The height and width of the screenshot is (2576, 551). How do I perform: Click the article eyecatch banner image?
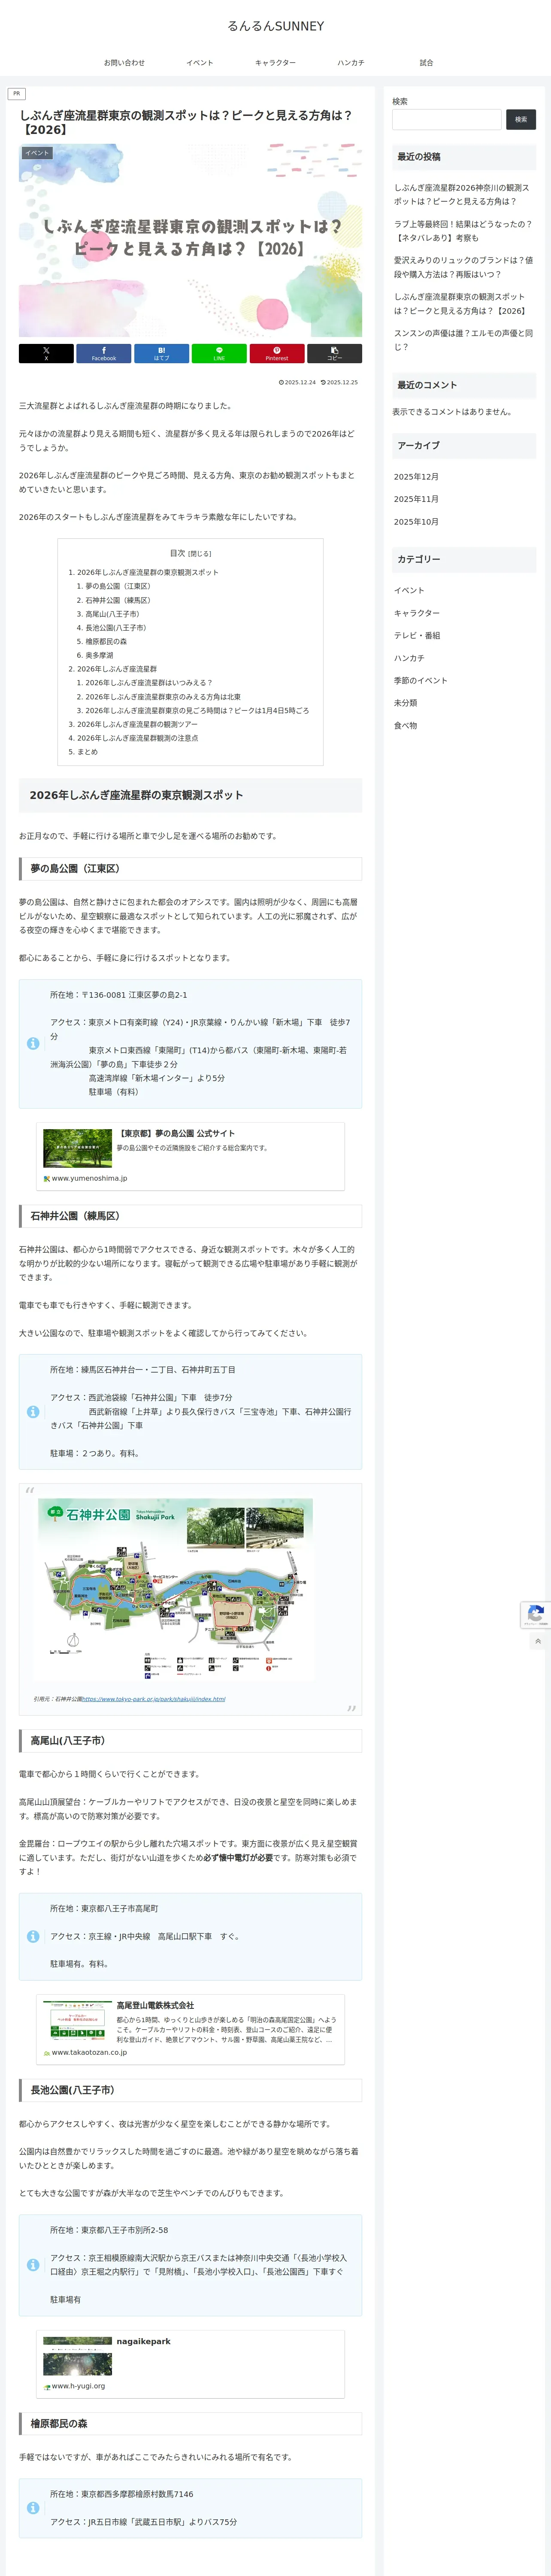tap(190, 240)
